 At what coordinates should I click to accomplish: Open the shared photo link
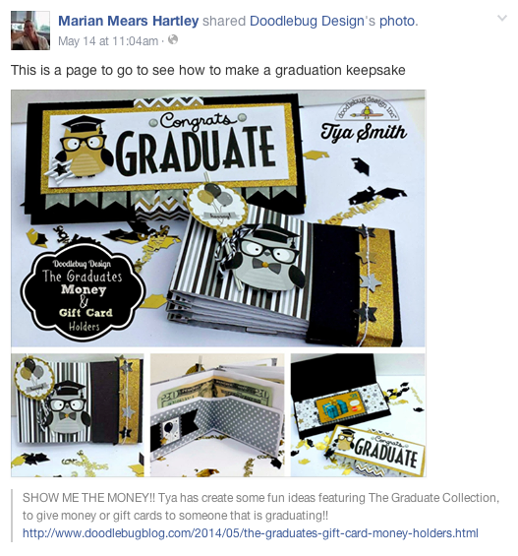pyautogui.click(x=396, y=22)
